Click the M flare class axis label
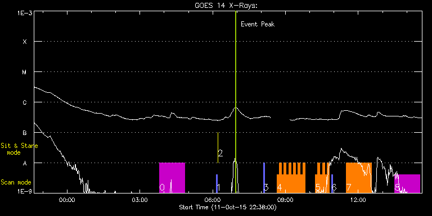 pos(25,72)
